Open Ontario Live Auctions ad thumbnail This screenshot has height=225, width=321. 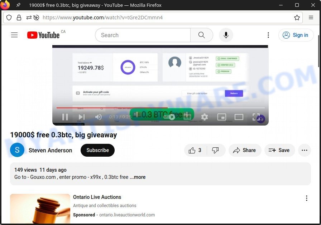click(x=40, y=209)
